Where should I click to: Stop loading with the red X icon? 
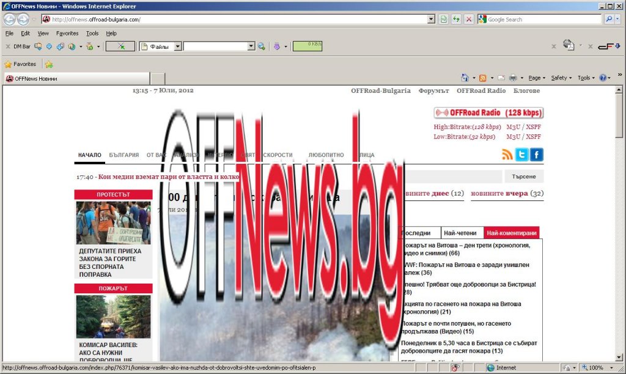tap(469, 19)
